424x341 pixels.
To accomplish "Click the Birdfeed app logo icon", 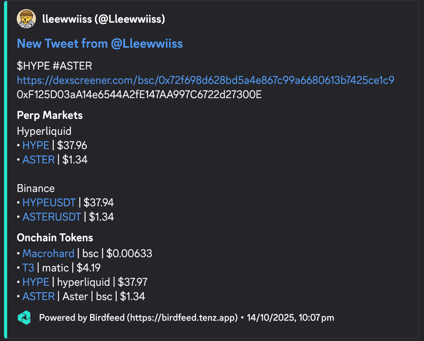I will point(25,318).
